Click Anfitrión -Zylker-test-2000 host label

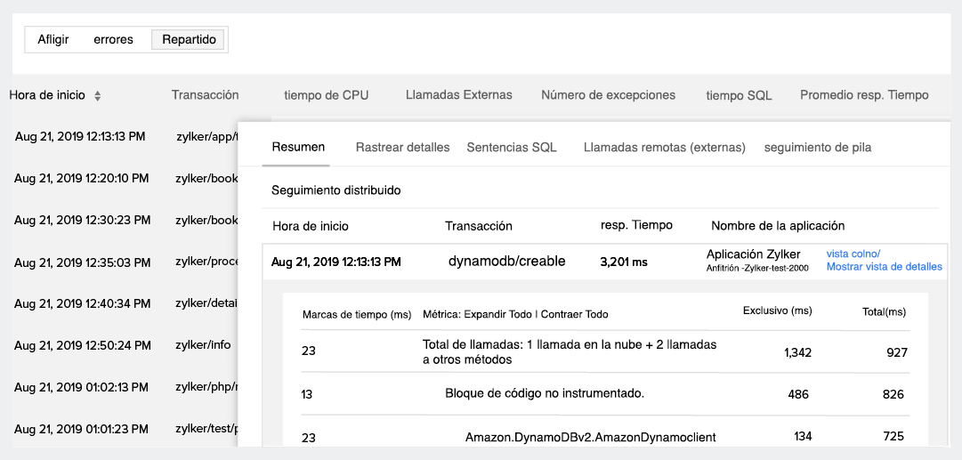point(757,268)
